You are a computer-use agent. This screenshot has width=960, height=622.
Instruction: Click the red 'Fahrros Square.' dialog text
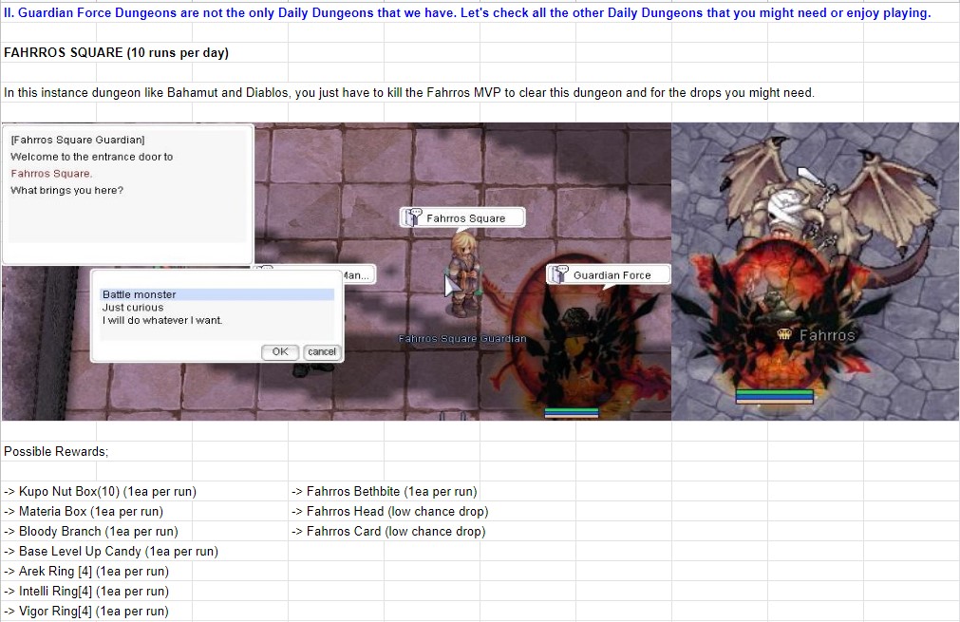pyautogui.click(x=51, y=173)
